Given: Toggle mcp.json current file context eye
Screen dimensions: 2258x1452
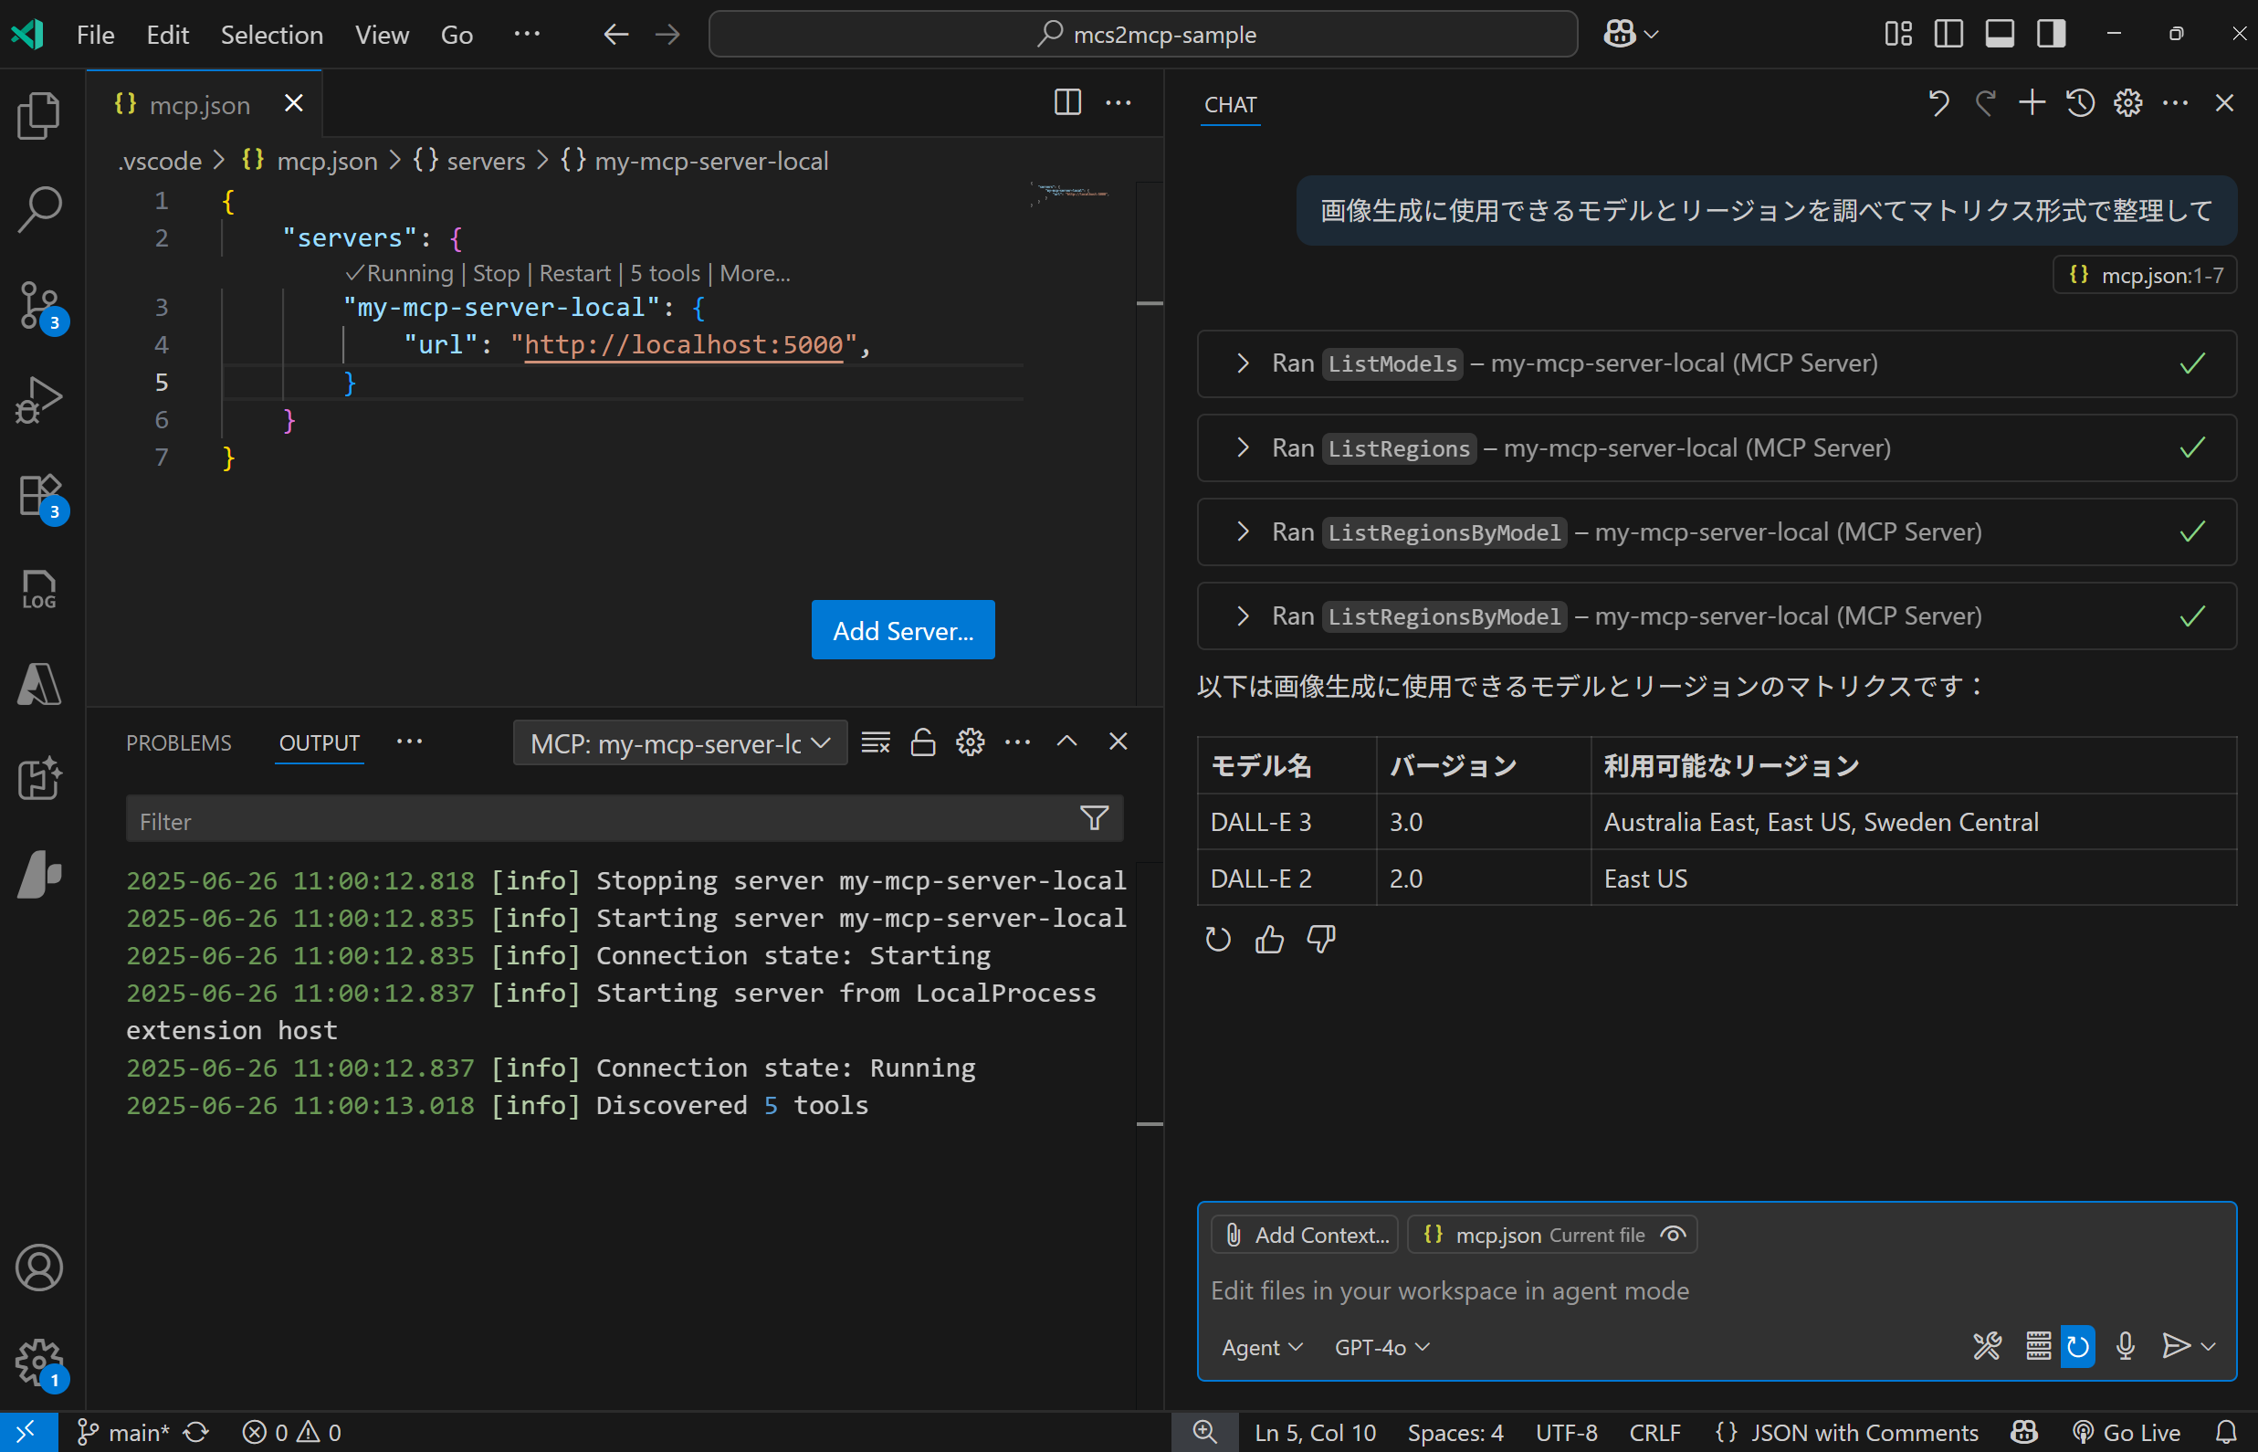Looking at the screenshot, I should tap(1673, 1236).
